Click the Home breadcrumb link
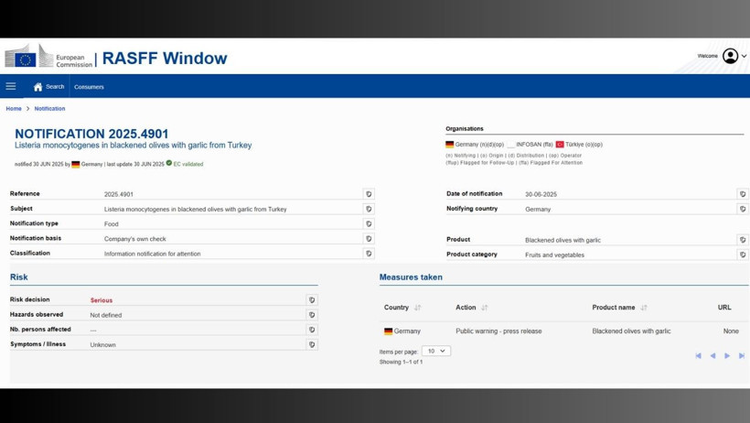Image resolution: width=750 pixels, height=423 pixels. 14,108
